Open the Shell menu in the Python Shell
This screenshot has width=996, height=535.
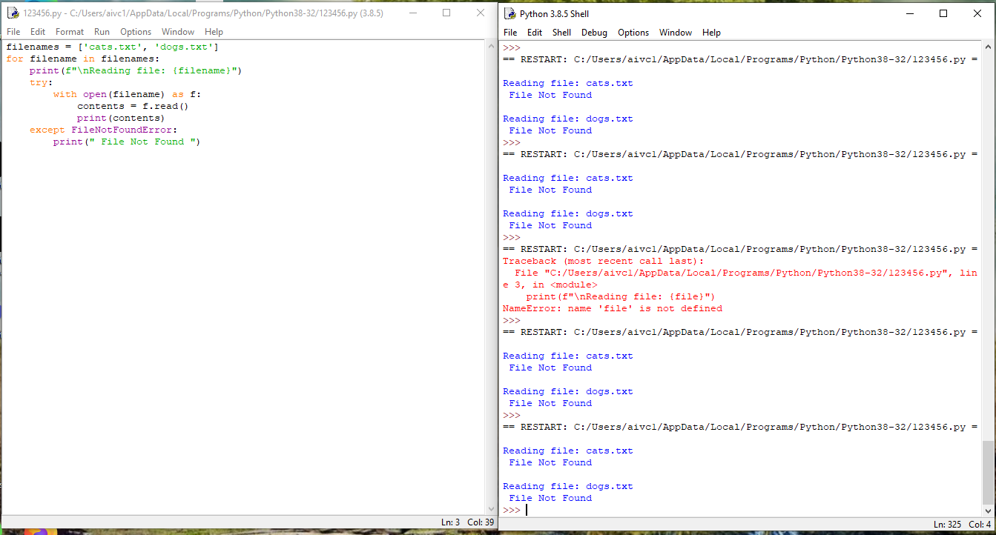tap(562, 33)
